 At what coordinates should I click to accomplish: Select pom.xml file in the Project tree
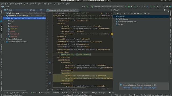[12, 37]
